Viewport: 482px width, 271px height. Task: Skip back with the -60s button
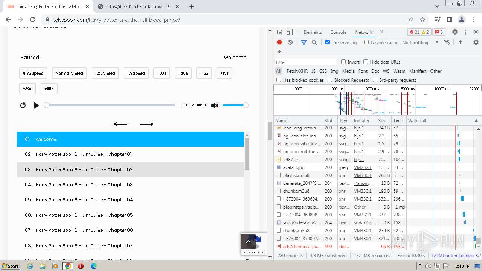click(162, 73)
